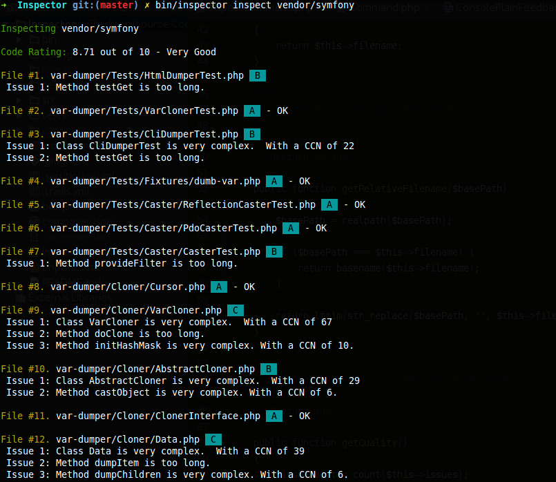Click the 'OK' status beside dumb-var.php
The image size is (556, 482).
[x=304, y=181]
